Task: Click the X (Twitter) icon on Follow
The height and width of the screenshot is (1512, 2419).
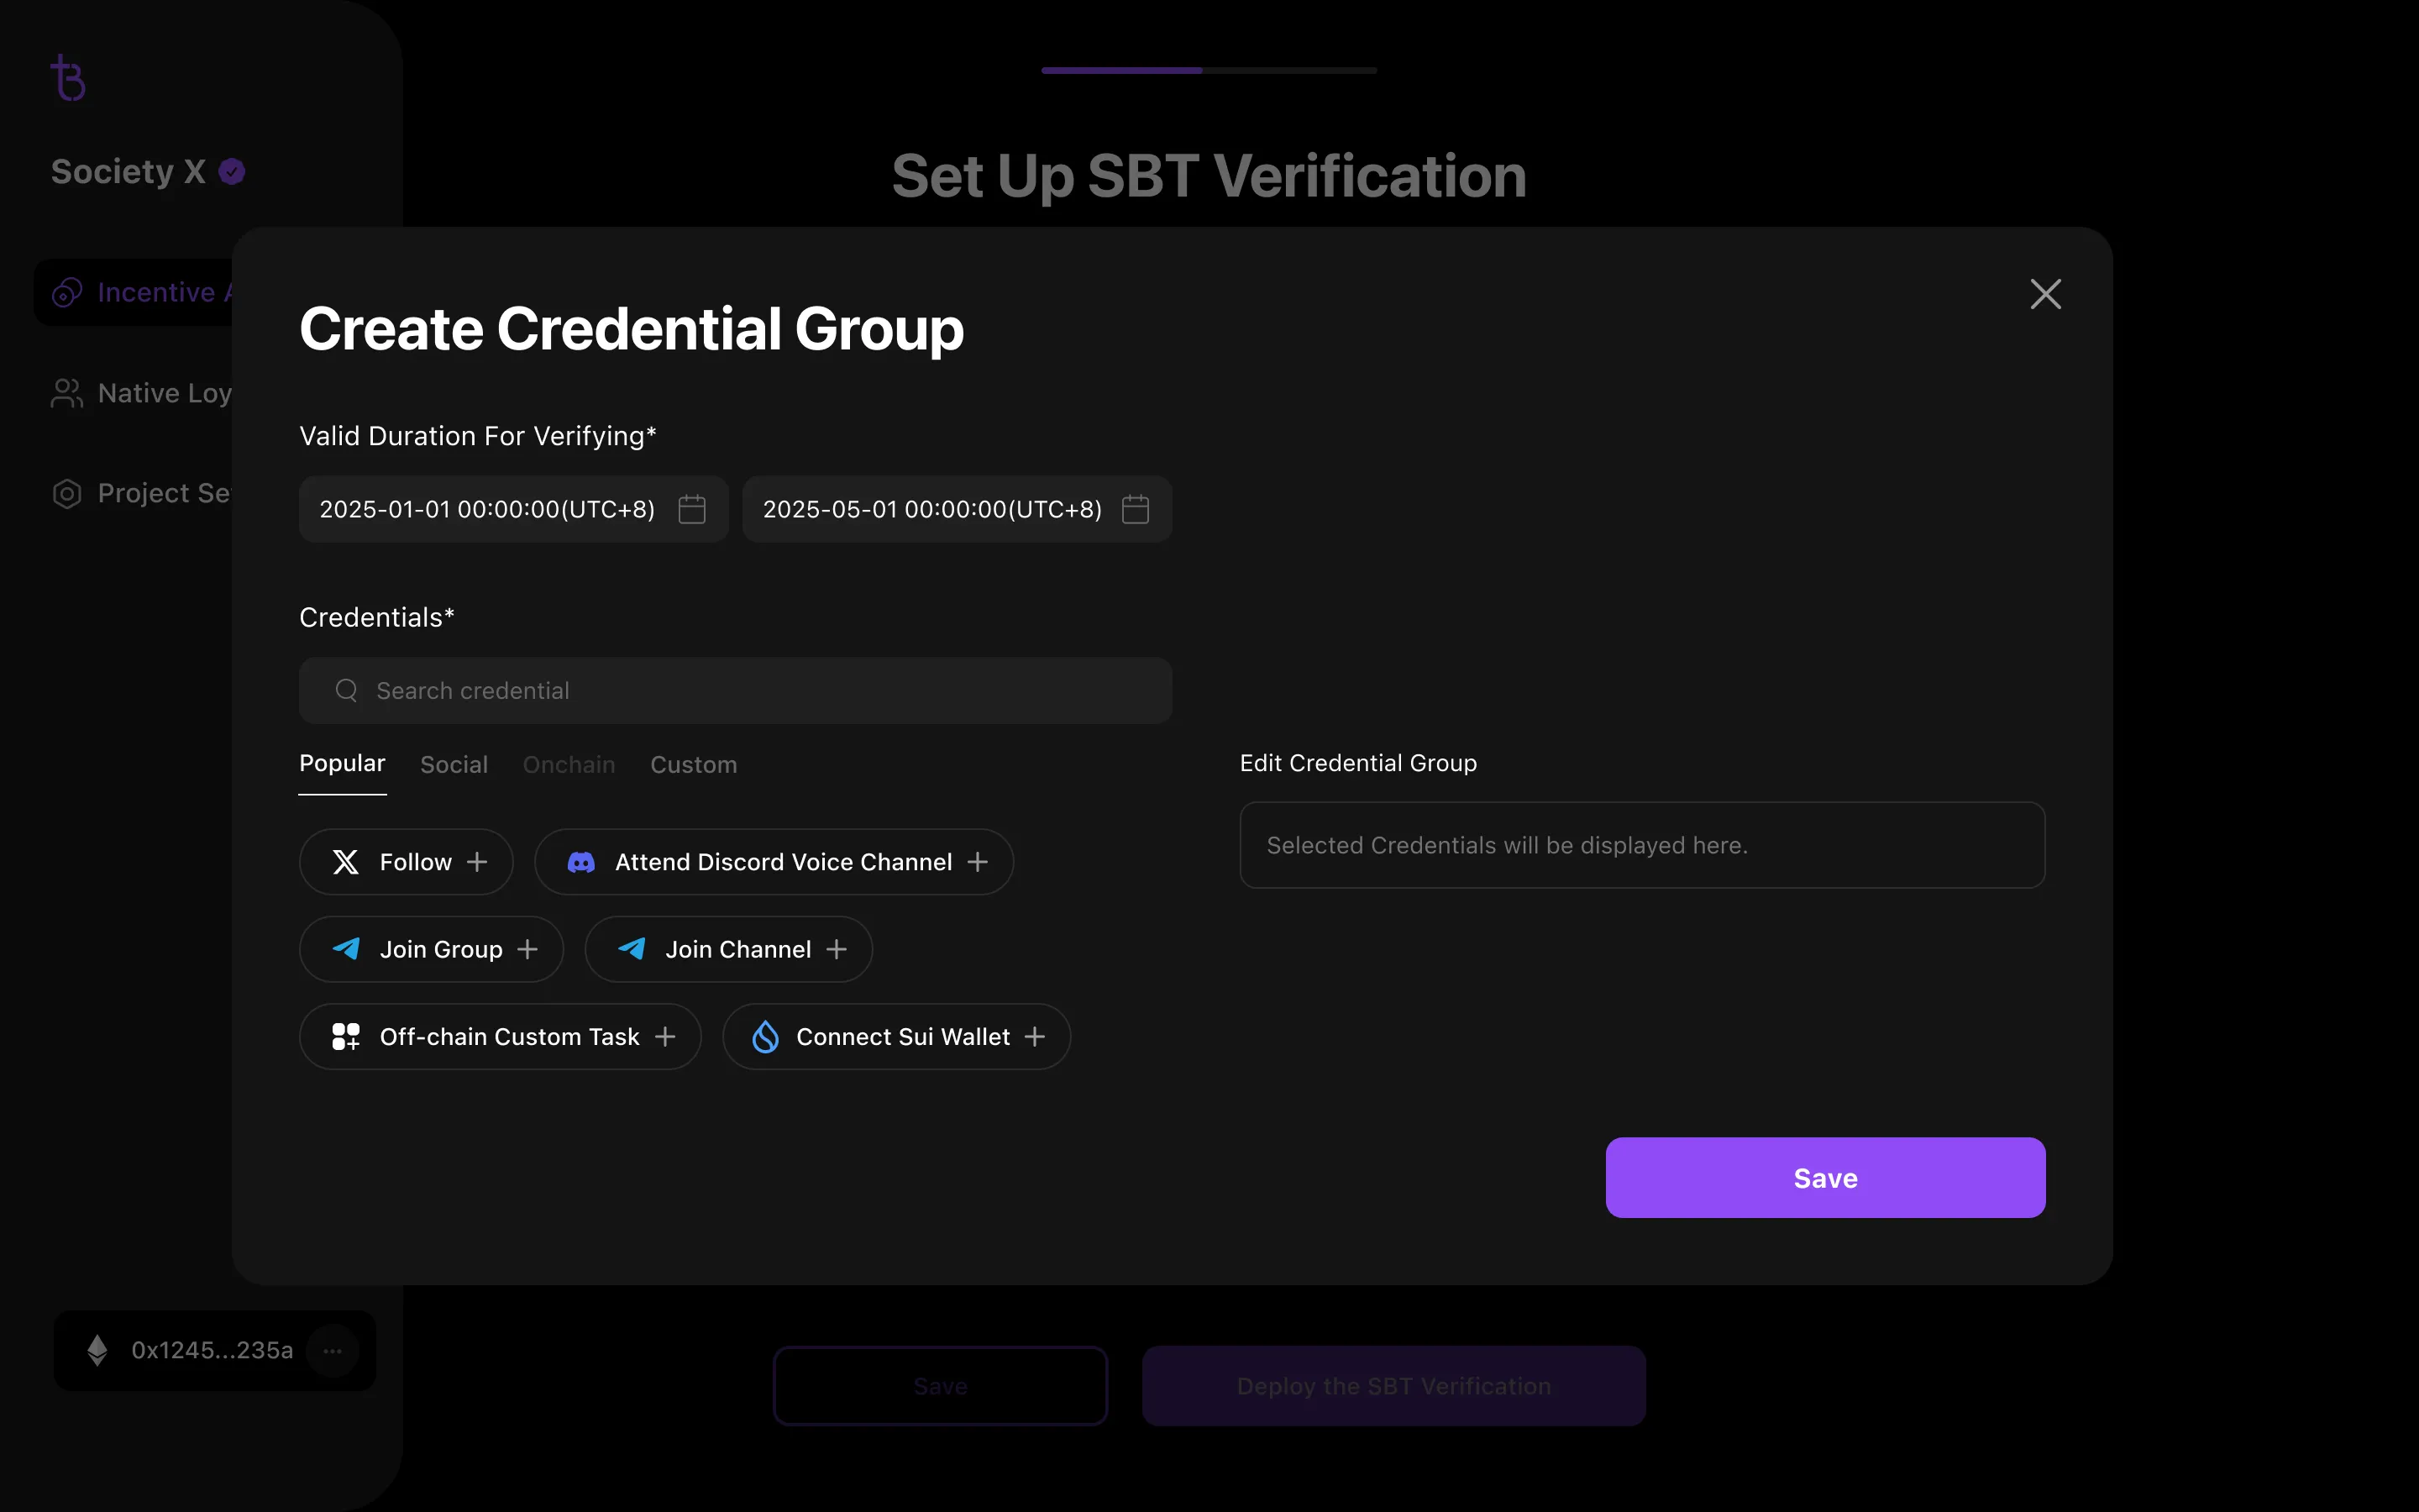Action: [x=346, y=862]
